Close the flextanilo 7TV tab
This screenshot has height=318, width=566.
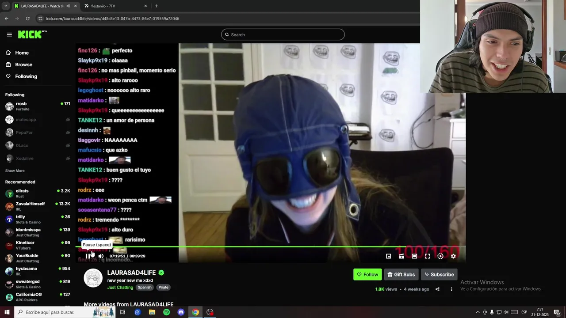click(x=145, y=6)
